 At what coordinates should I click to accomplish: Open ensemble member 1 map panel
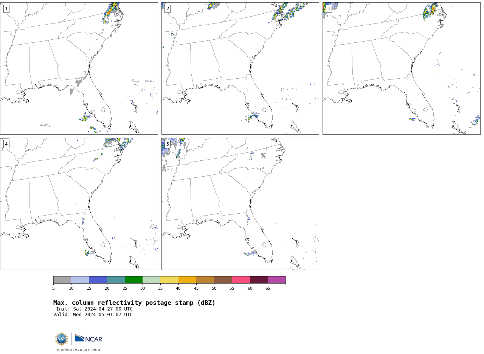coord(79,68)
